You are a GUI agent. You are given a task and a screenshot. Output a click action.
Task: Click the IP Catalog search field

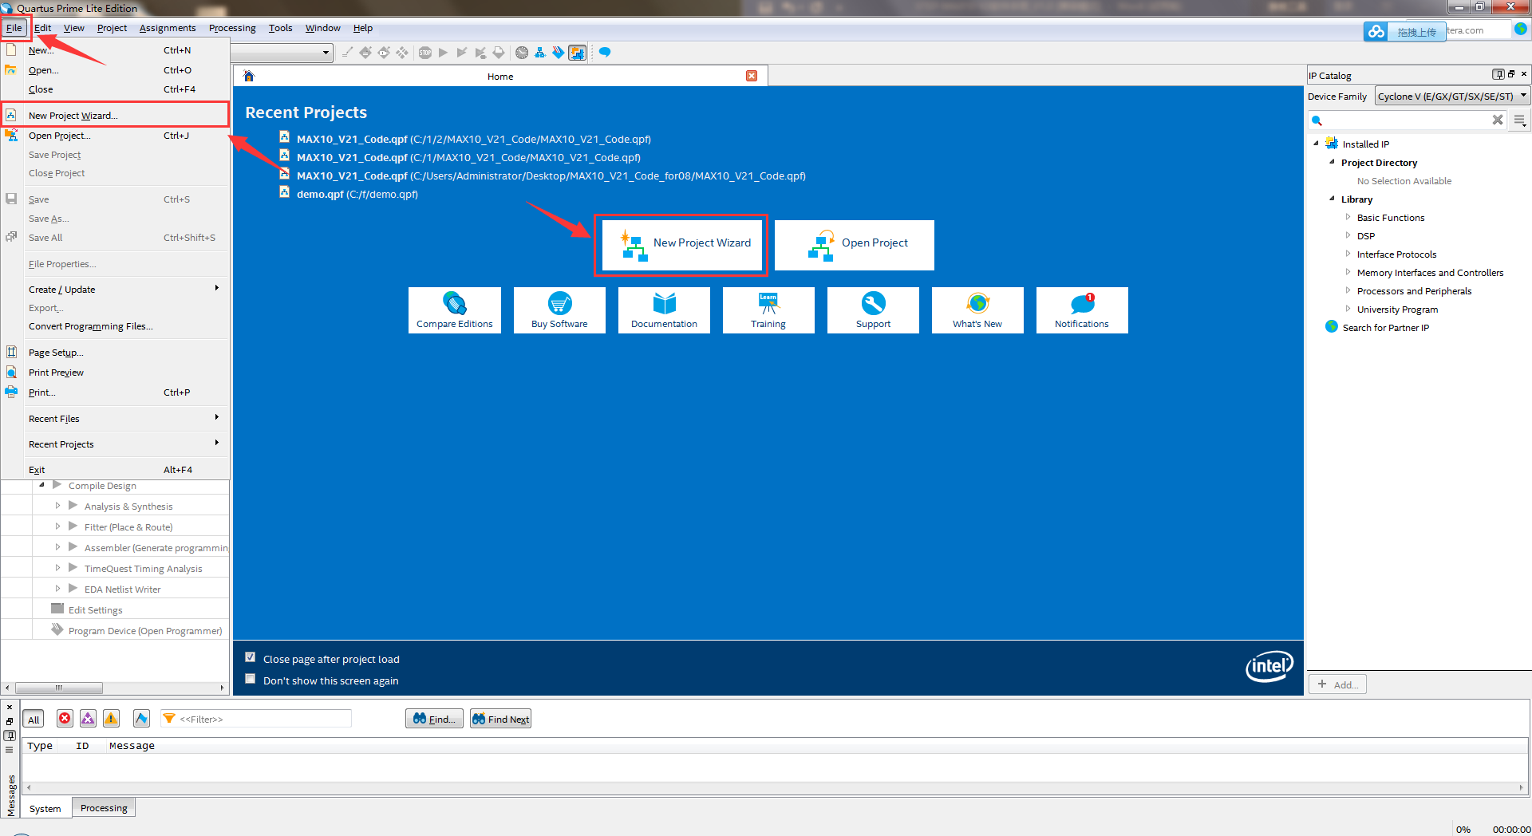(x=1408, y=120)
